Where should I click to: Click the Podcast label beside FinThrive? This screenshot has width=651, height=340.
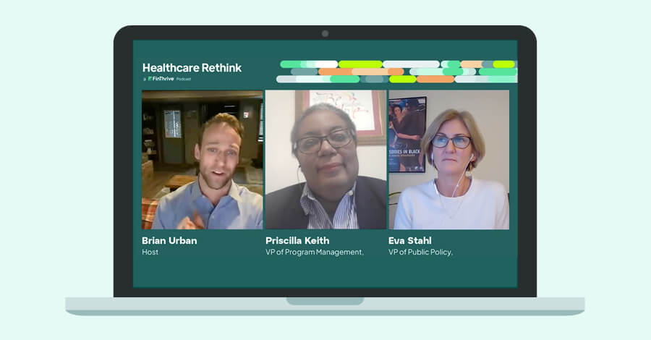coord(184,79)
